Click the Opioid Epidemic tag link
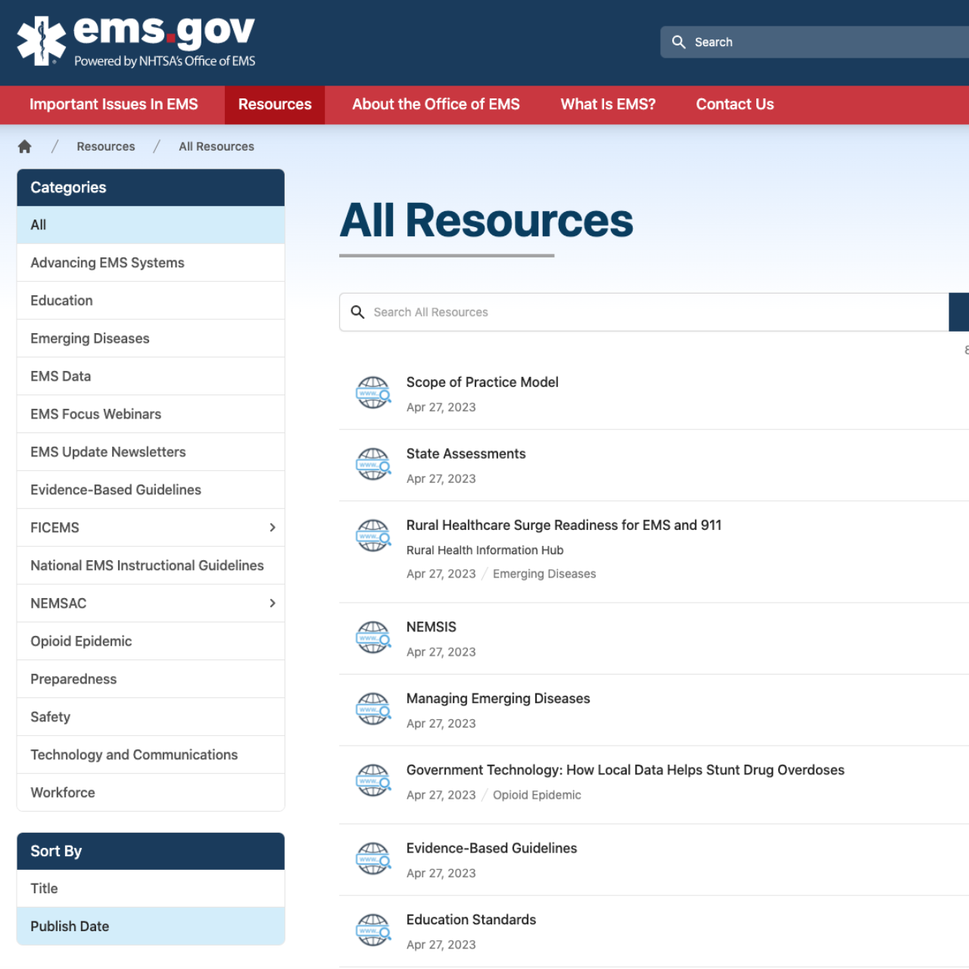969x969 pixels. click(x=537, y=795)
